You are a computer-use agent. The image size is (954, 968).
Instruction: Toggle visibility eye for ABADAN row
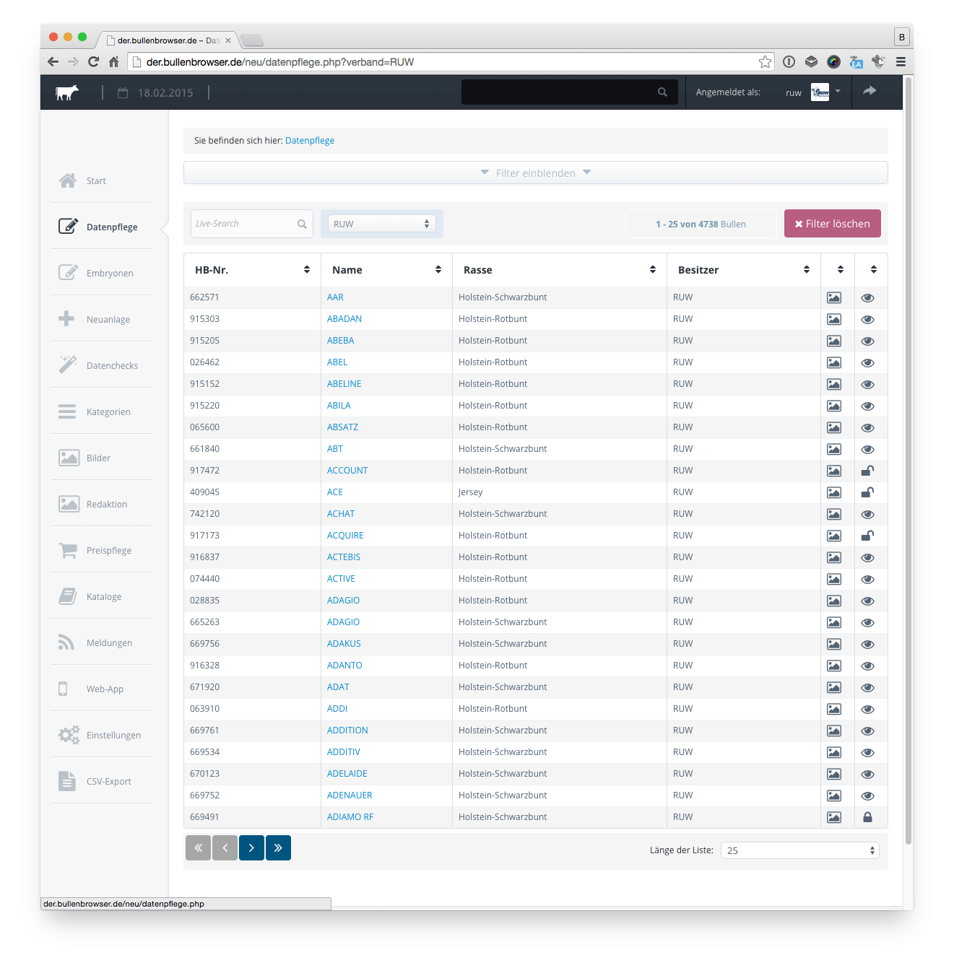(x=867, y=319)
